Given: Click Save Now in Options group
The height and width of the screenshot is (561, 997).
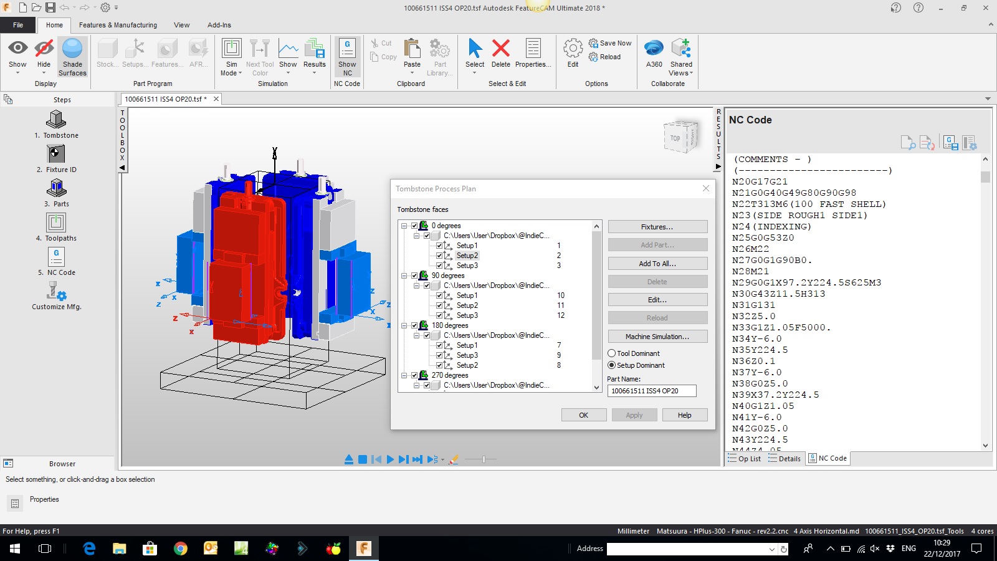Looking at the screenshot, I should pyautogui.click(x=610, y=43).
